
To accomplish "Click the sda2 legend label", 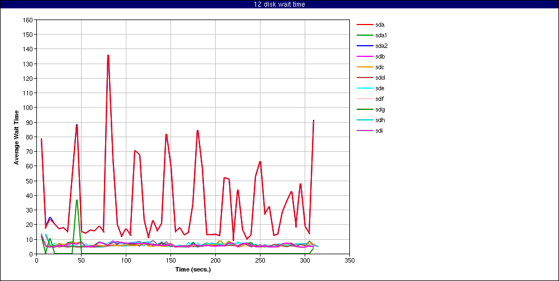I will (381, 46).
